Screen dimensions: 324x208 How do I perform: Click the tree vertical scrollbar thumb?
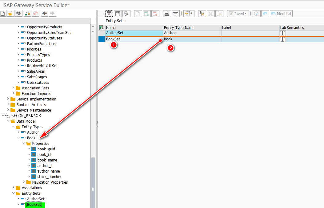[x=93, y=182]
